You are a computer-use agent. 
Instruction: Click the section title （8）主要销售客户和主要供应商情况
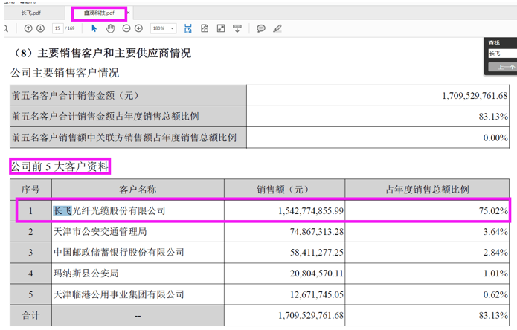[x=101, y=53]
